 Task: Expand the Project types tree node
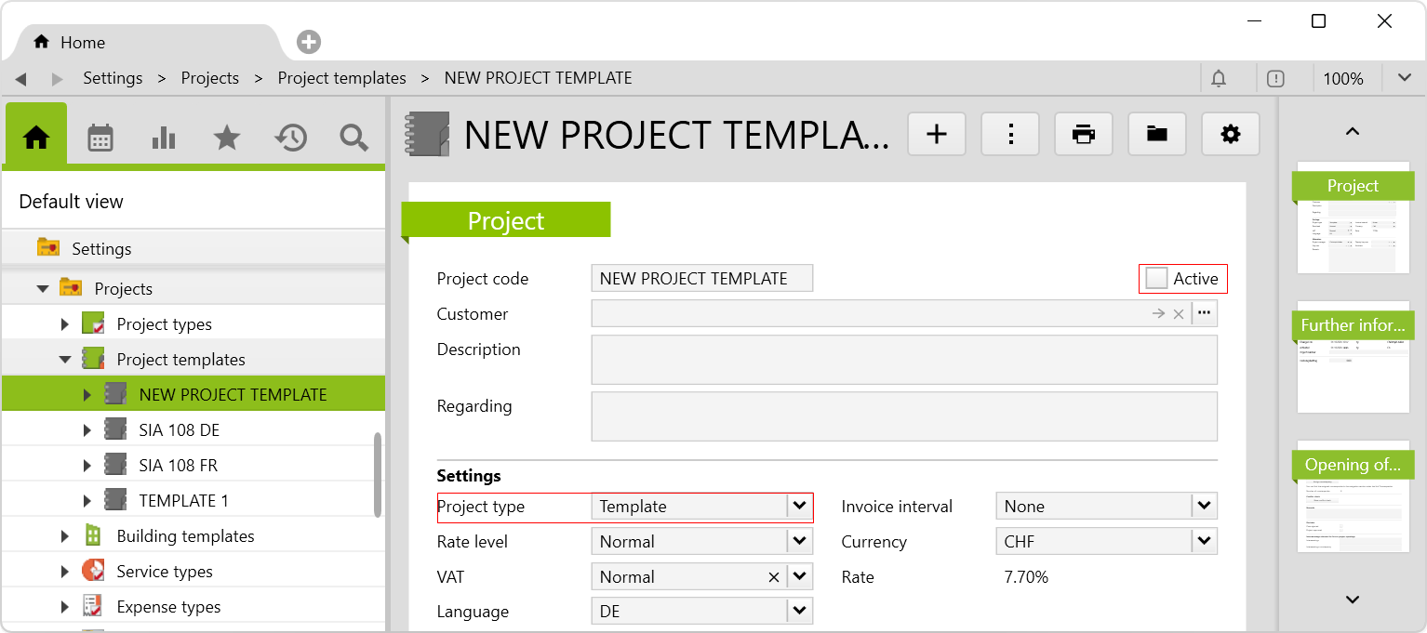coord(65,324)
